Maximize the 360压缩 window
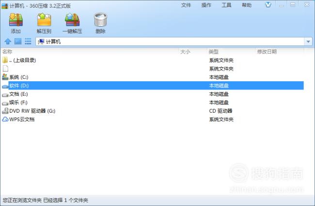Screen dimensions: 315x206 [x=293, y=5]
